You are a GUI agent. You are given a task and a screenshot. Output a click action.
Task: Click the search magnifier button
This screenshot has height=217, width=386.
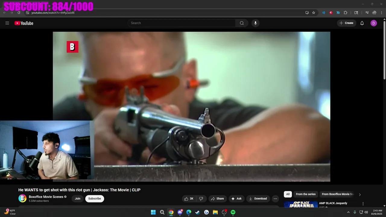click(242, 23)
